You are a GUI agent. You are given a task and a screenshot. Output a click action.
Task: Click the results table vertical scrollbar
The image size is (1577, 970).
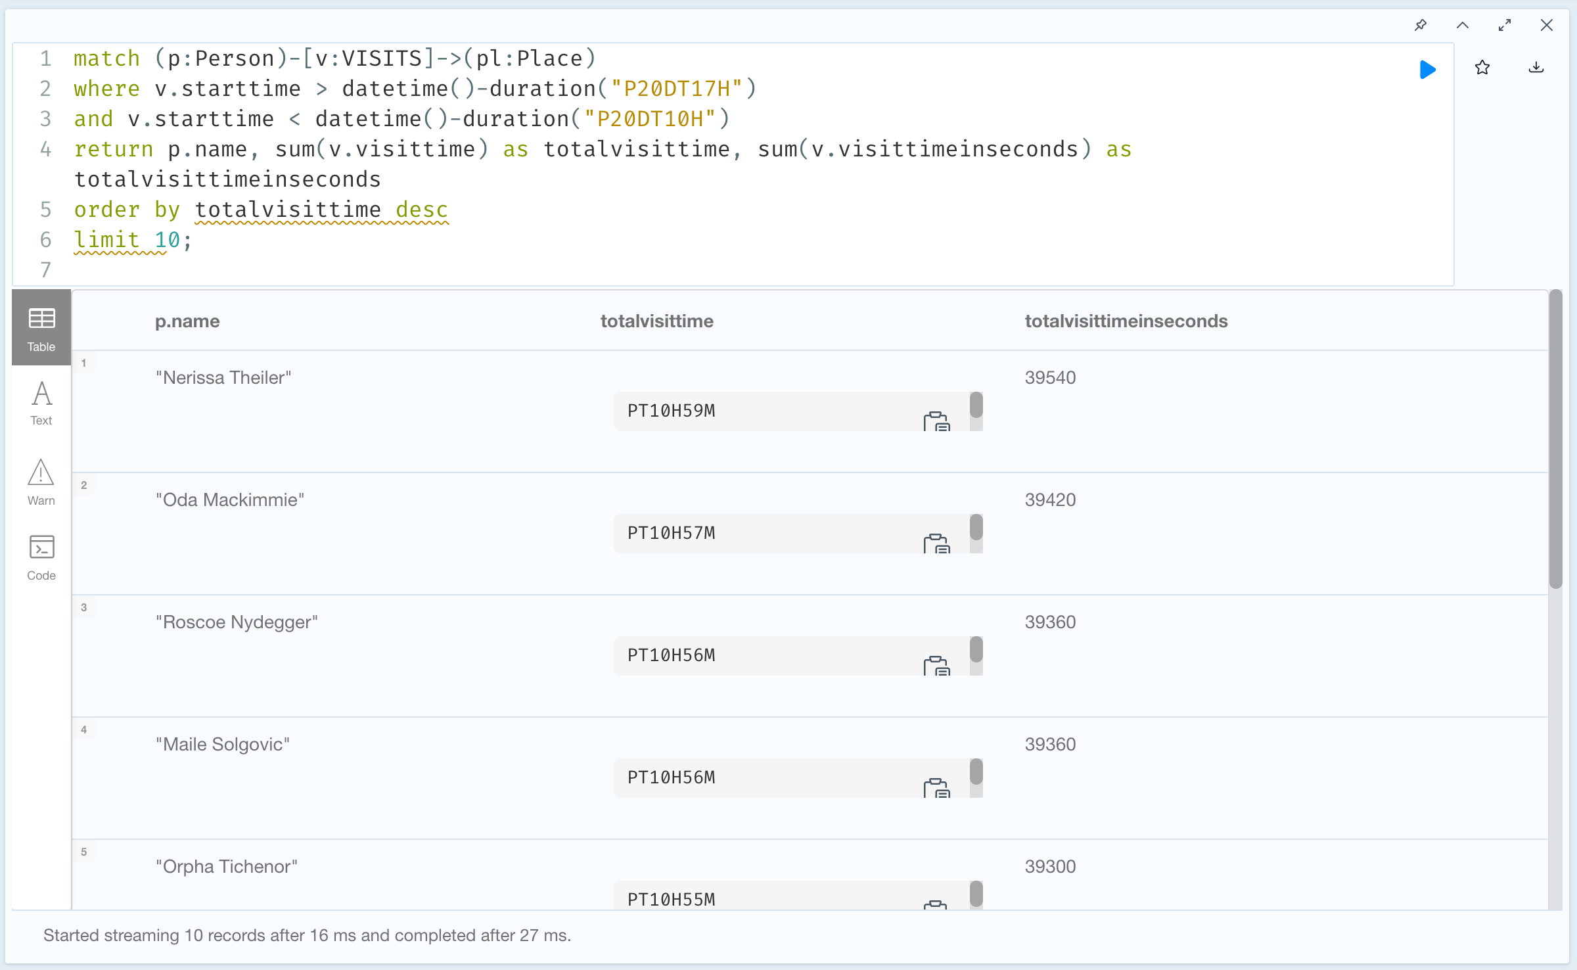(1555, 439)
